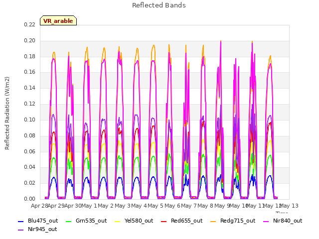Click the Nir945_out purple legend swatch
The image size is (319, 239).
click(21, 230)
